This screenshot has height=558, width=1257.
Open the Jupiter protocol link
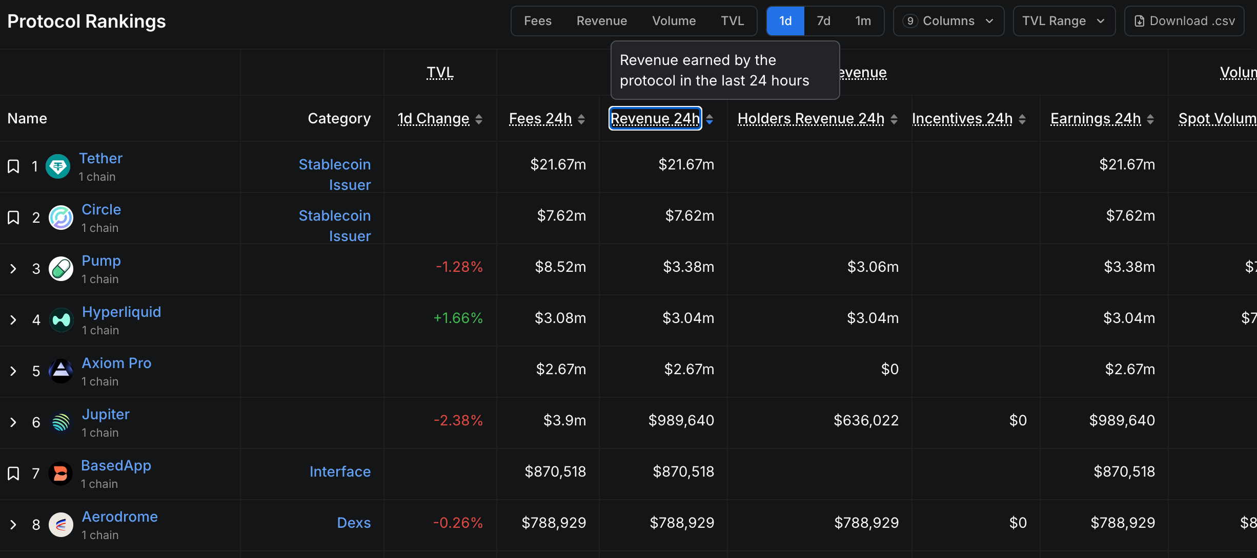(106, 414)
